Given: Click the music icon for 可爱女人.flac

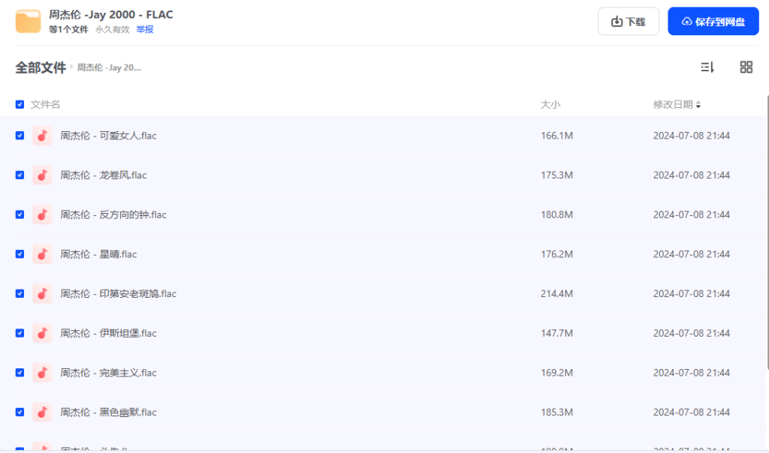Looking at the screenshot, I should pyautogui.click(x=42, y=136).
